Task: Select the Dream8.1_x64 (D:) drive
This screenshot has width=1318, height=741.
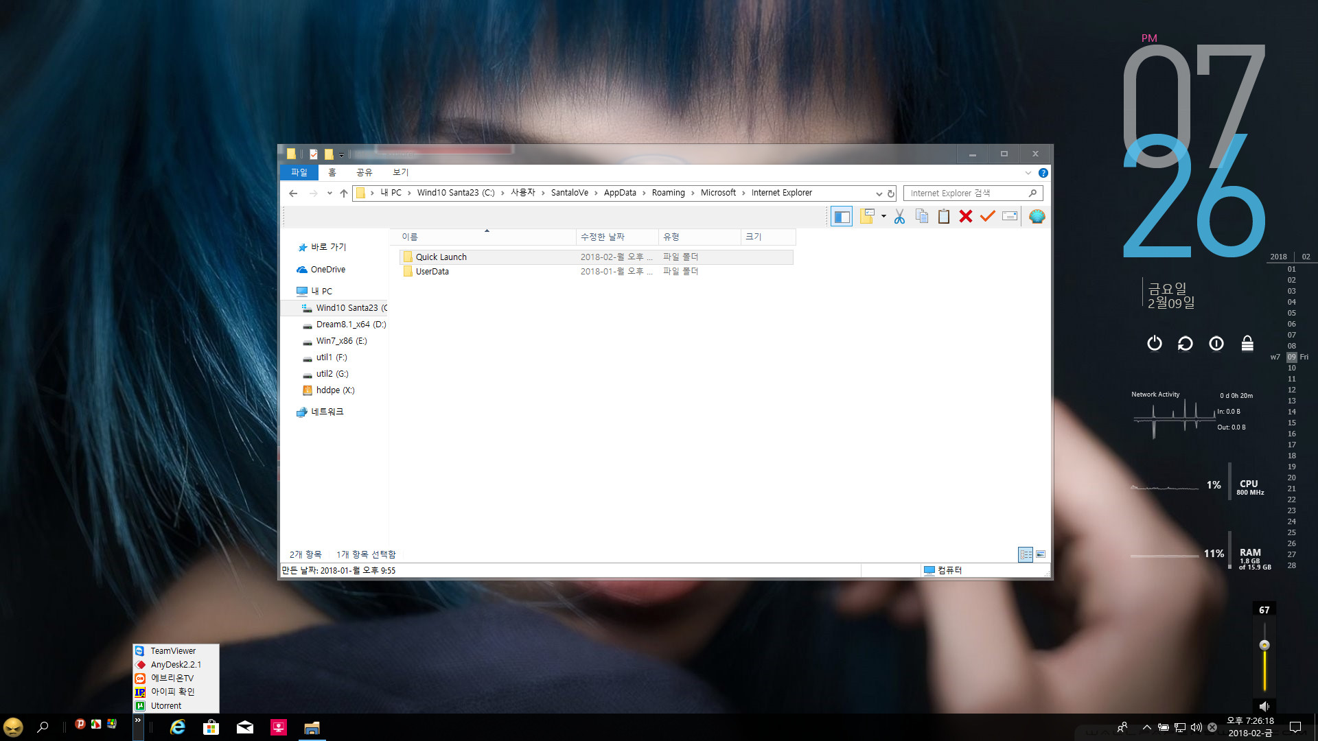Action: (345, 325)
